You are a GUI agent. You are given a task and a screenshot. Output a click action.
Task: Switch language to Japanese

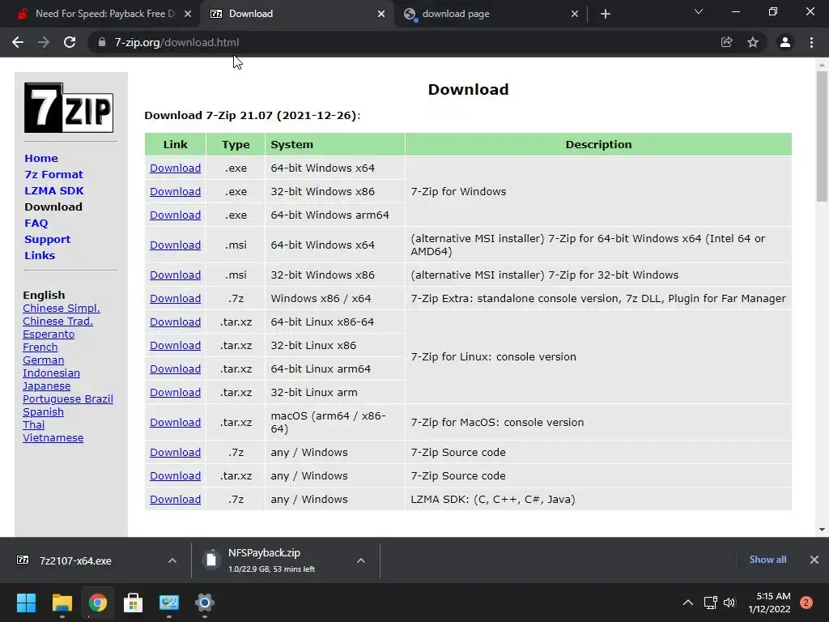coord(46,386)
